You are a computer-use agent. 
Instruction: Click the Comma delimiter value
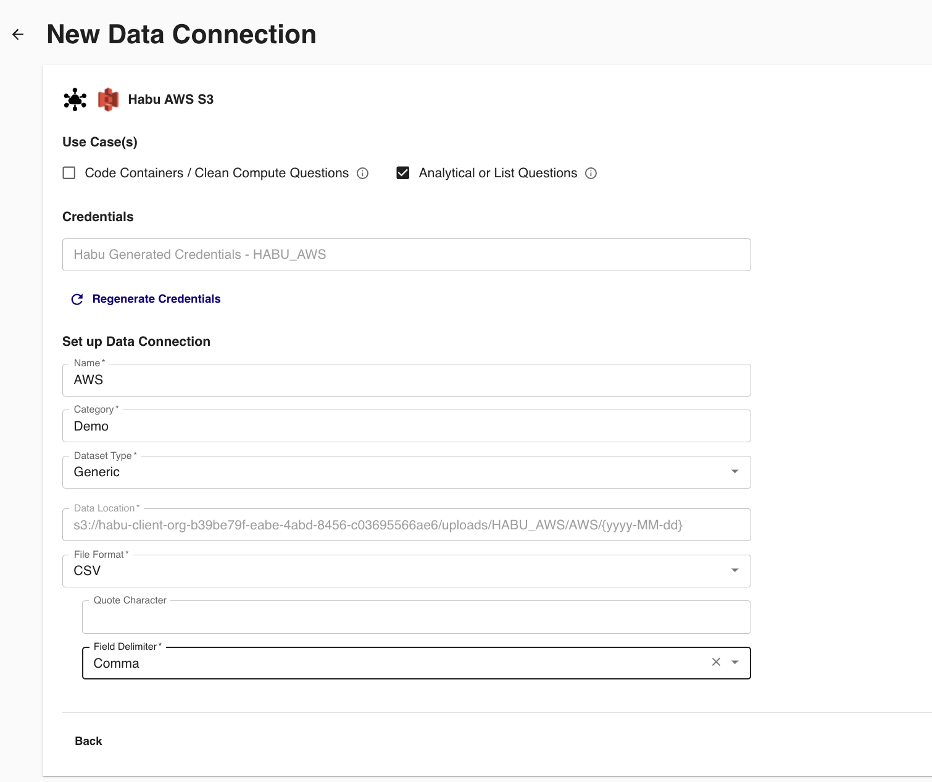tap(116, 663)
